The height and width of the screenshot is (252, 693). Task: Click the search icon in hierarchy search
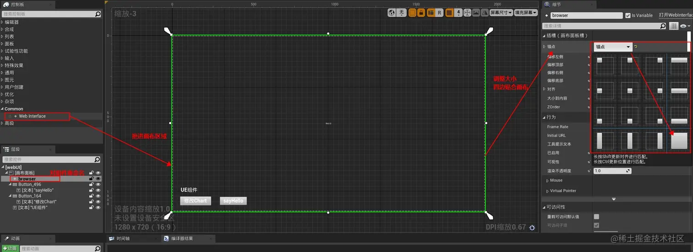(x=97, y=160)
